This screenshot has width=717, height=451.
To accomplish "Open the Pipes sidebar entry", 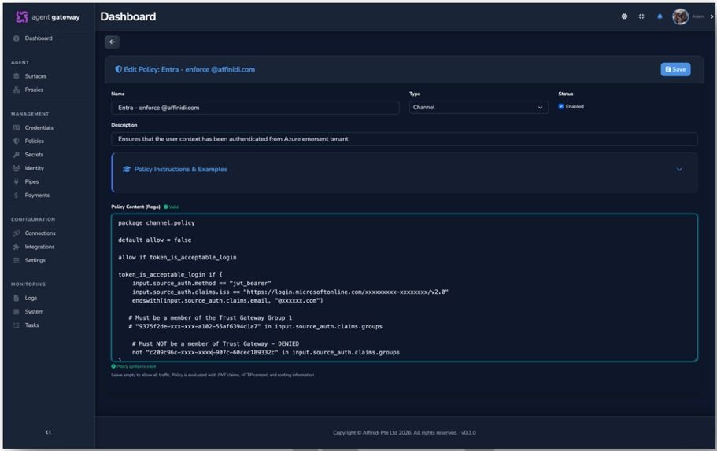I will pyautogui.click(x=31, y=181).
